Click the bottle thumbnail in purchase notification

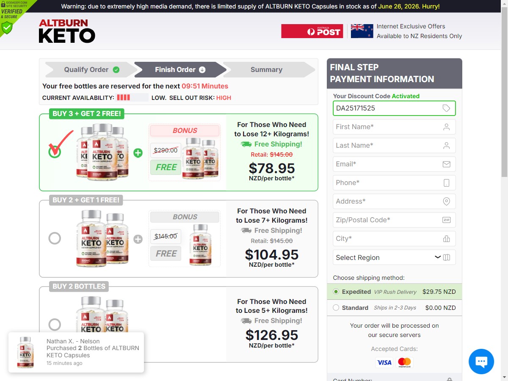click(x=25, y=352)
